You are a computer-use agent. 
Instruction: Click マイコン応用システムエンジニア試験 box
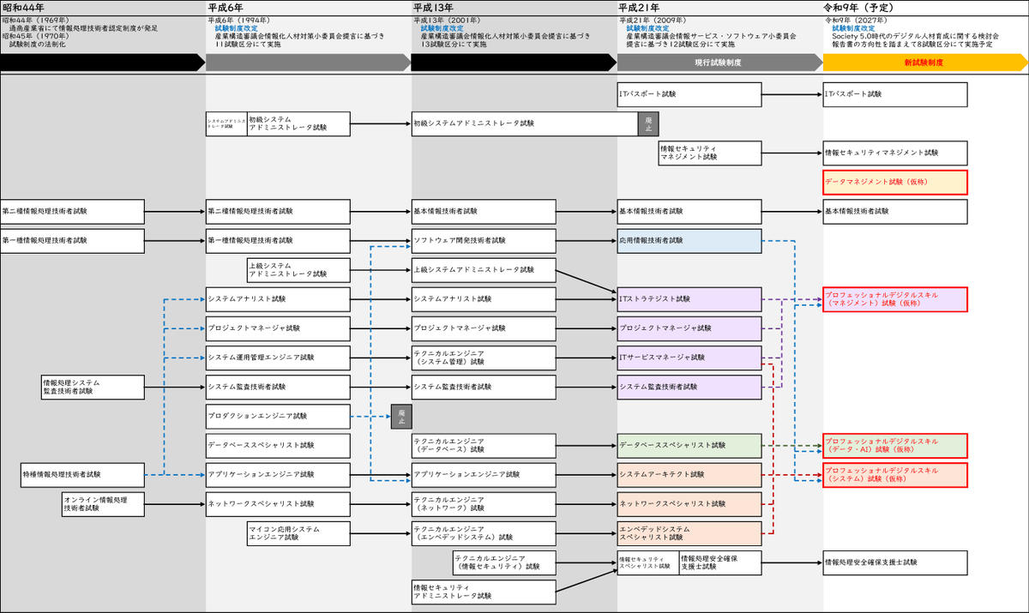pyautogui.click(x=298, y=533)
